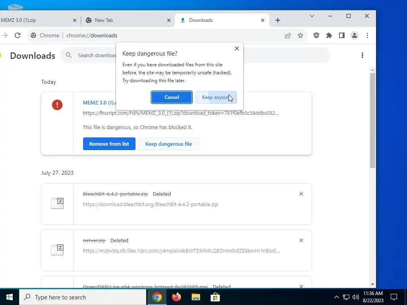Click Remove from list button

pos(109,144)
